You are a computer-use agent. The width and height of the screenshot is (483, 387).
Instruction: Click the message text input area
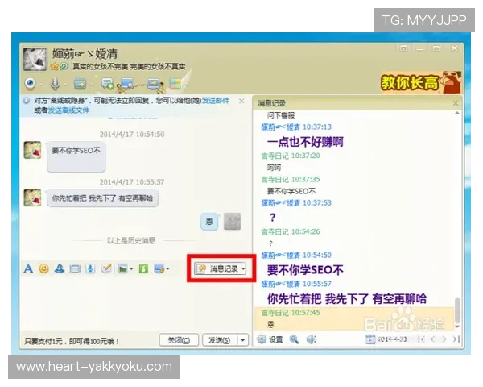click(135, 304)
